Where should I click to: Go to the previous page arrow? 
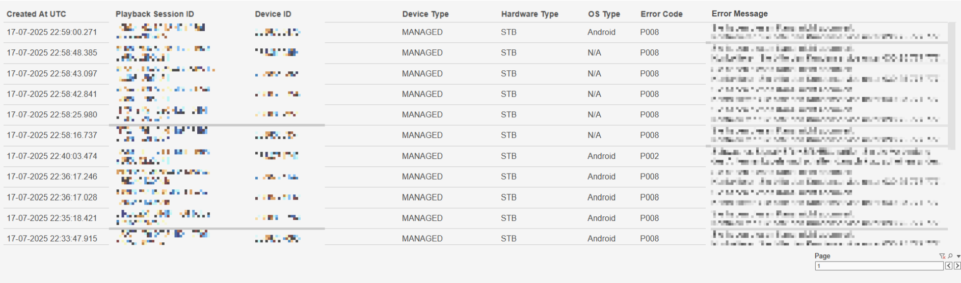(949, 266)
